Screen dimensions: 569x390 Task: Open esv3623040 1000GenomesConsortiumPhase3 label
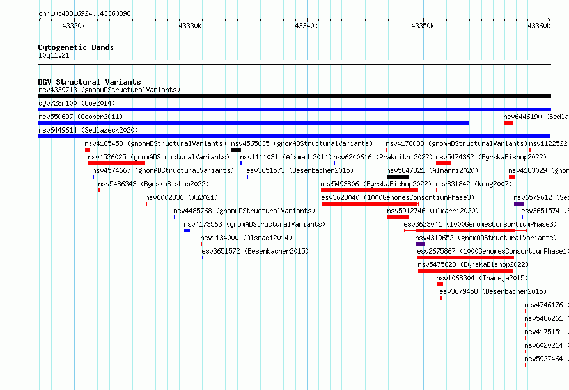tap(398, 197)
